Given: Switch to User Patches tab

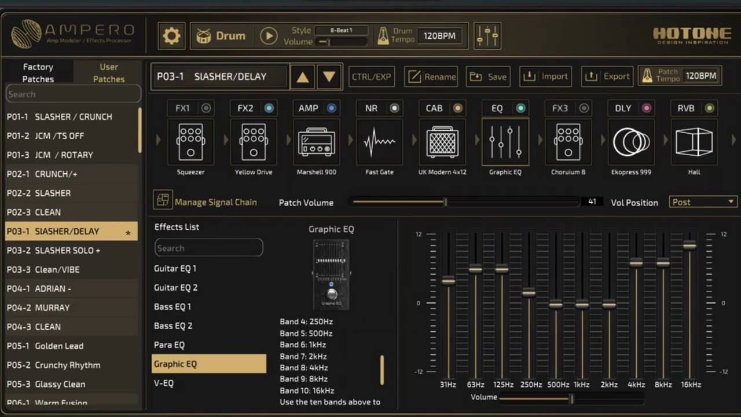Looking at the screenshot, I should point(108,73).
